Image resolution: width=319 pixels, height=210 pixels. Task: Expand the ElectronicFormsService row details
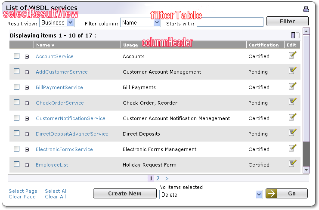point(27,150)
